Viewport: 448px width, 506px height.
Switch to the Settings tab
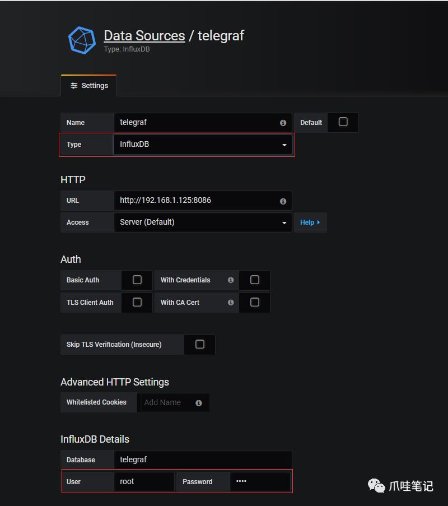coord(88,86)
